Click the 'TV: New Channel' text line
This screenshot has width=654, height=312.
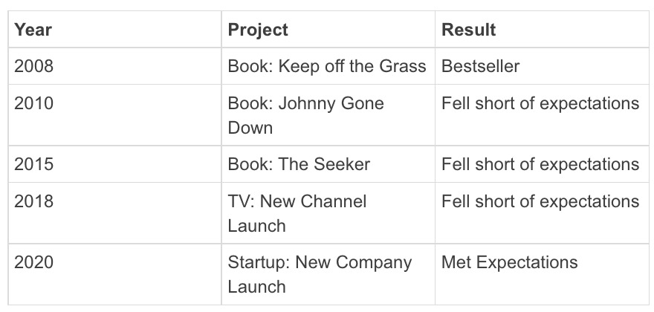point(297,201)
